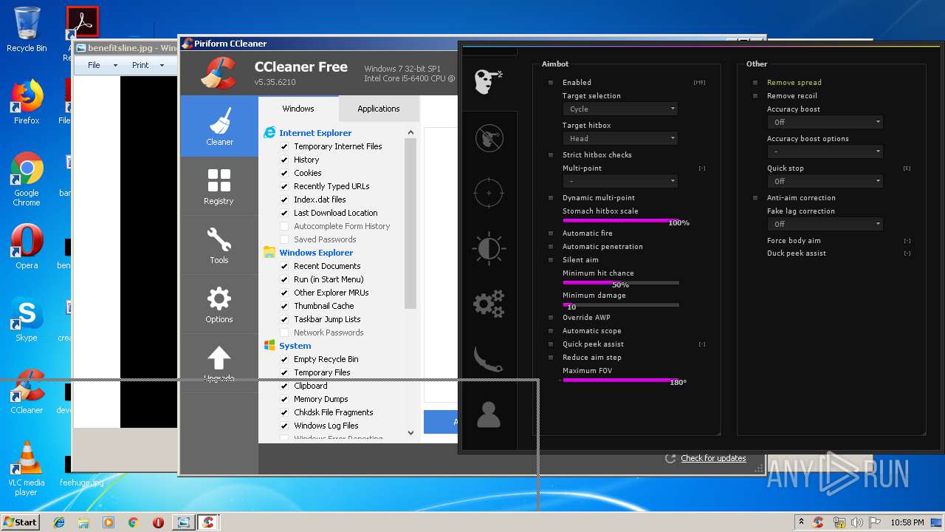Launch Opera desktop shortcut
The height and width of the screenshot is (532, 945).
coord(27,246)
